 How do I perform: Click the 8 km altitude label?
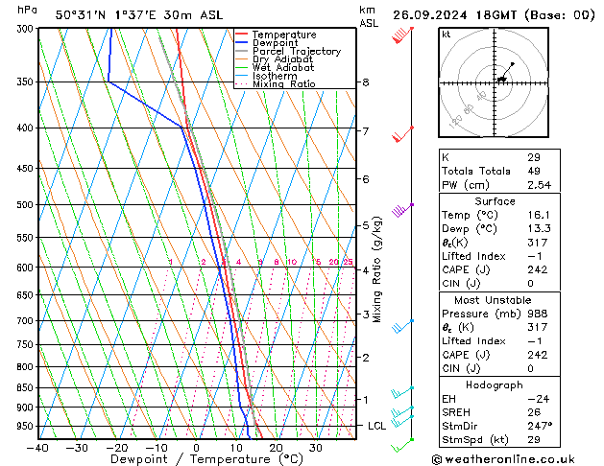(x=366, y=82)
